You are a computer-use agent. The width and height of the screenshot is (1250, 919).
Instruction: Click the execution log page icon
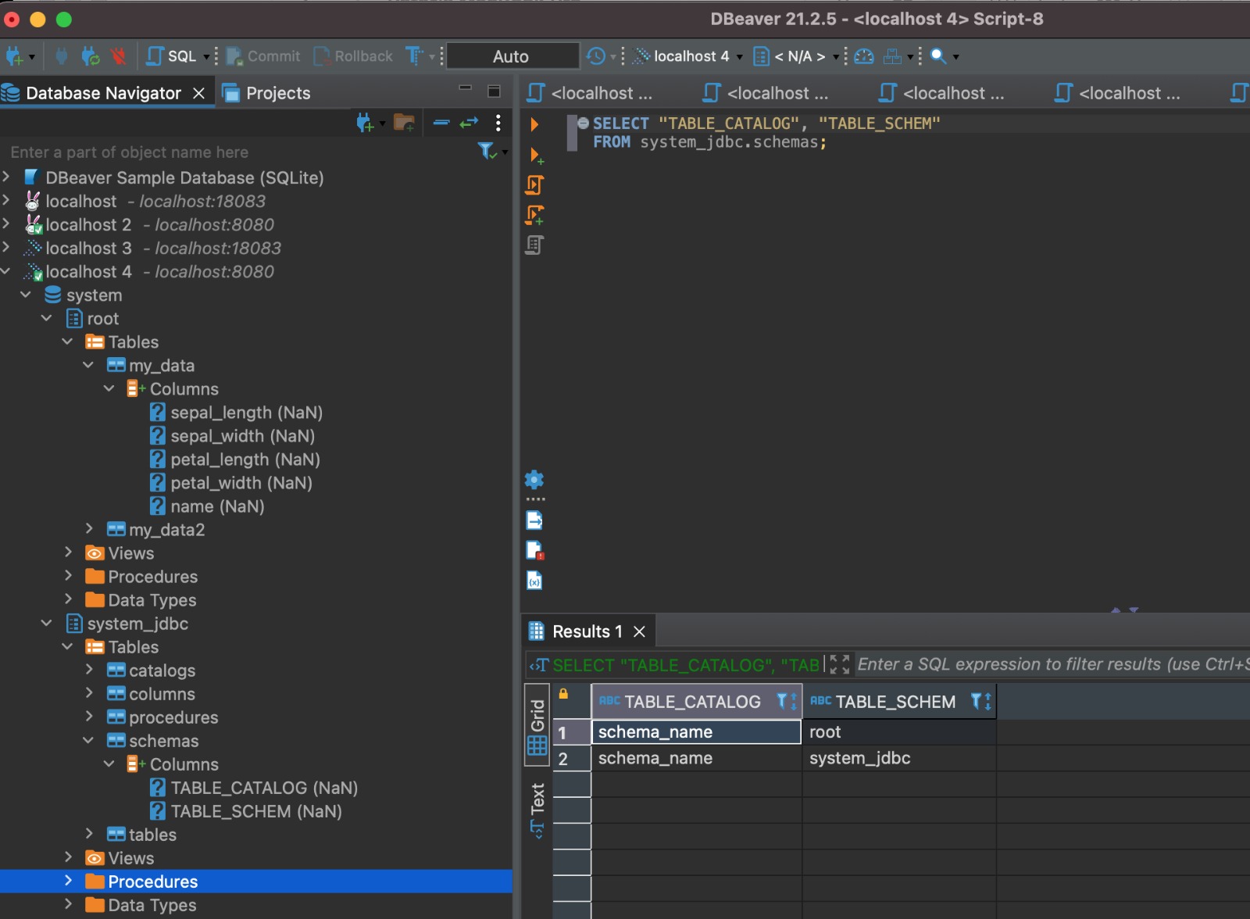click(534, 550)
